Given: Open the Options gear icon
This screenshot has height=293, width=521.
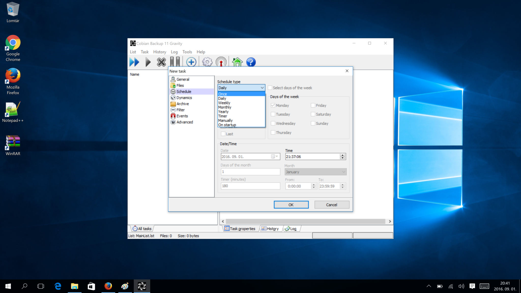Looking at the screenshot, I should (x=207, y=62).
